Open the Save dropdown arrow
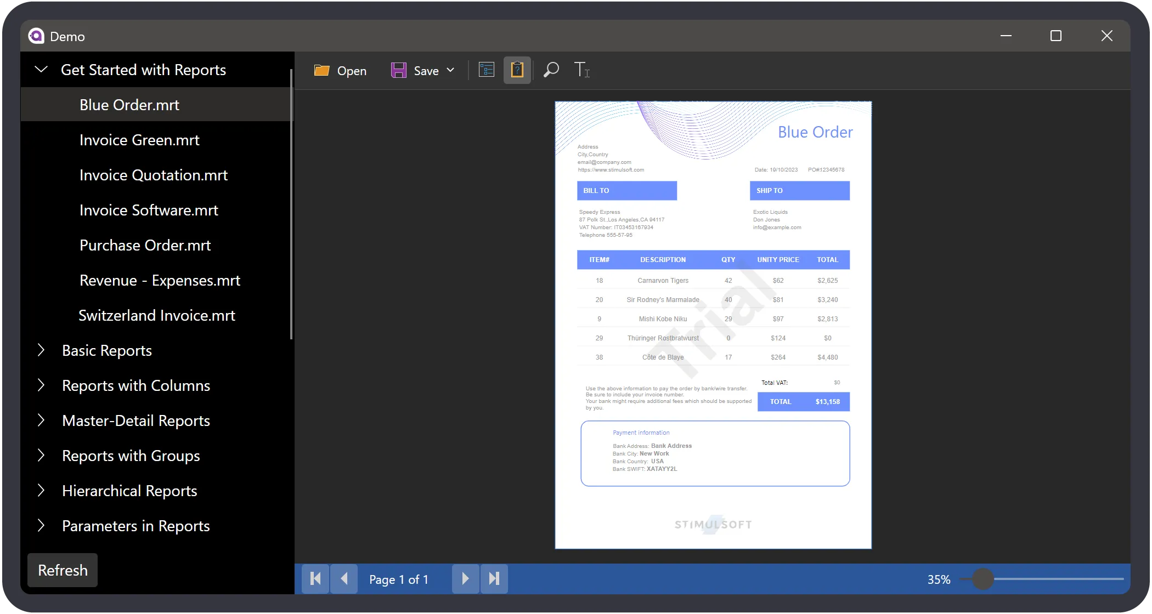Image resolution: width=1152 pixels, height=614 pixels. [450, 70]
